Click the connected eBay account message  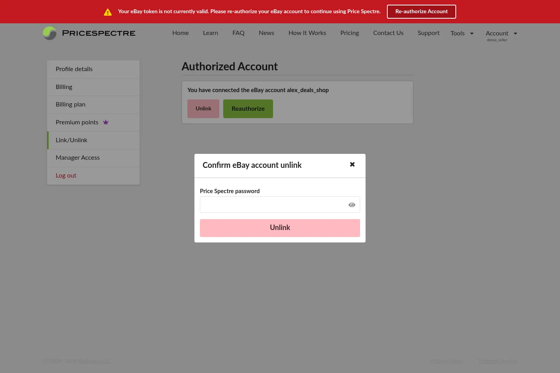(x=258, y=90)
